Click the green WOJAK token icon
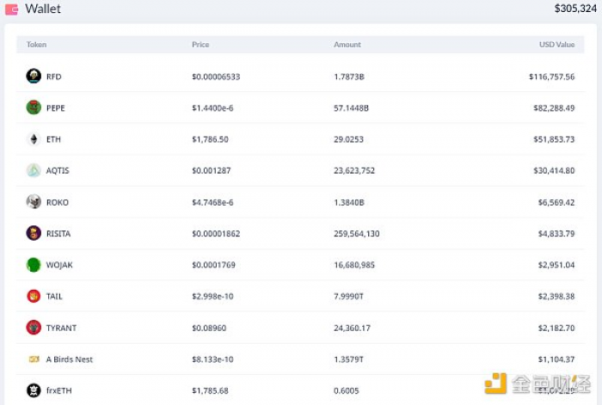The image size is (602, 405). point(34,265)
